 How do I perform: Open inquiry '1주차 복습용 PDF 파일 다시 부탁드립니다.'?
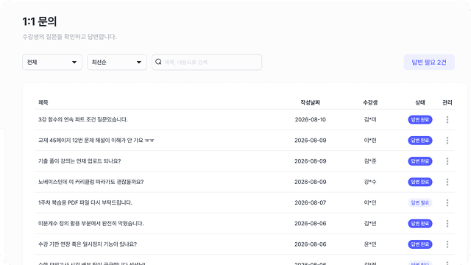pos(85,202)
